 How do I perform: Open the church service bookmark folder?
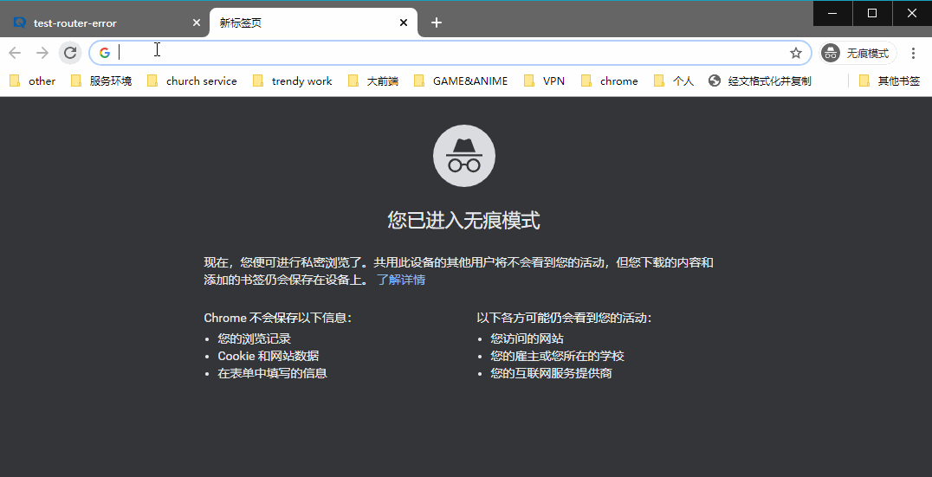[x=192, y=81]
